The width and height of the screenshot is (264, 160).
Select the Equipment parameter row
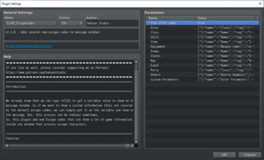pyautogui.click(x=202, y=47)
